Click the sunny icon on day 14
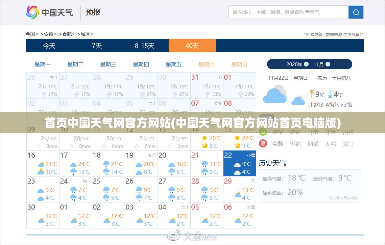 pyautogui.click(x=204, y=138)
